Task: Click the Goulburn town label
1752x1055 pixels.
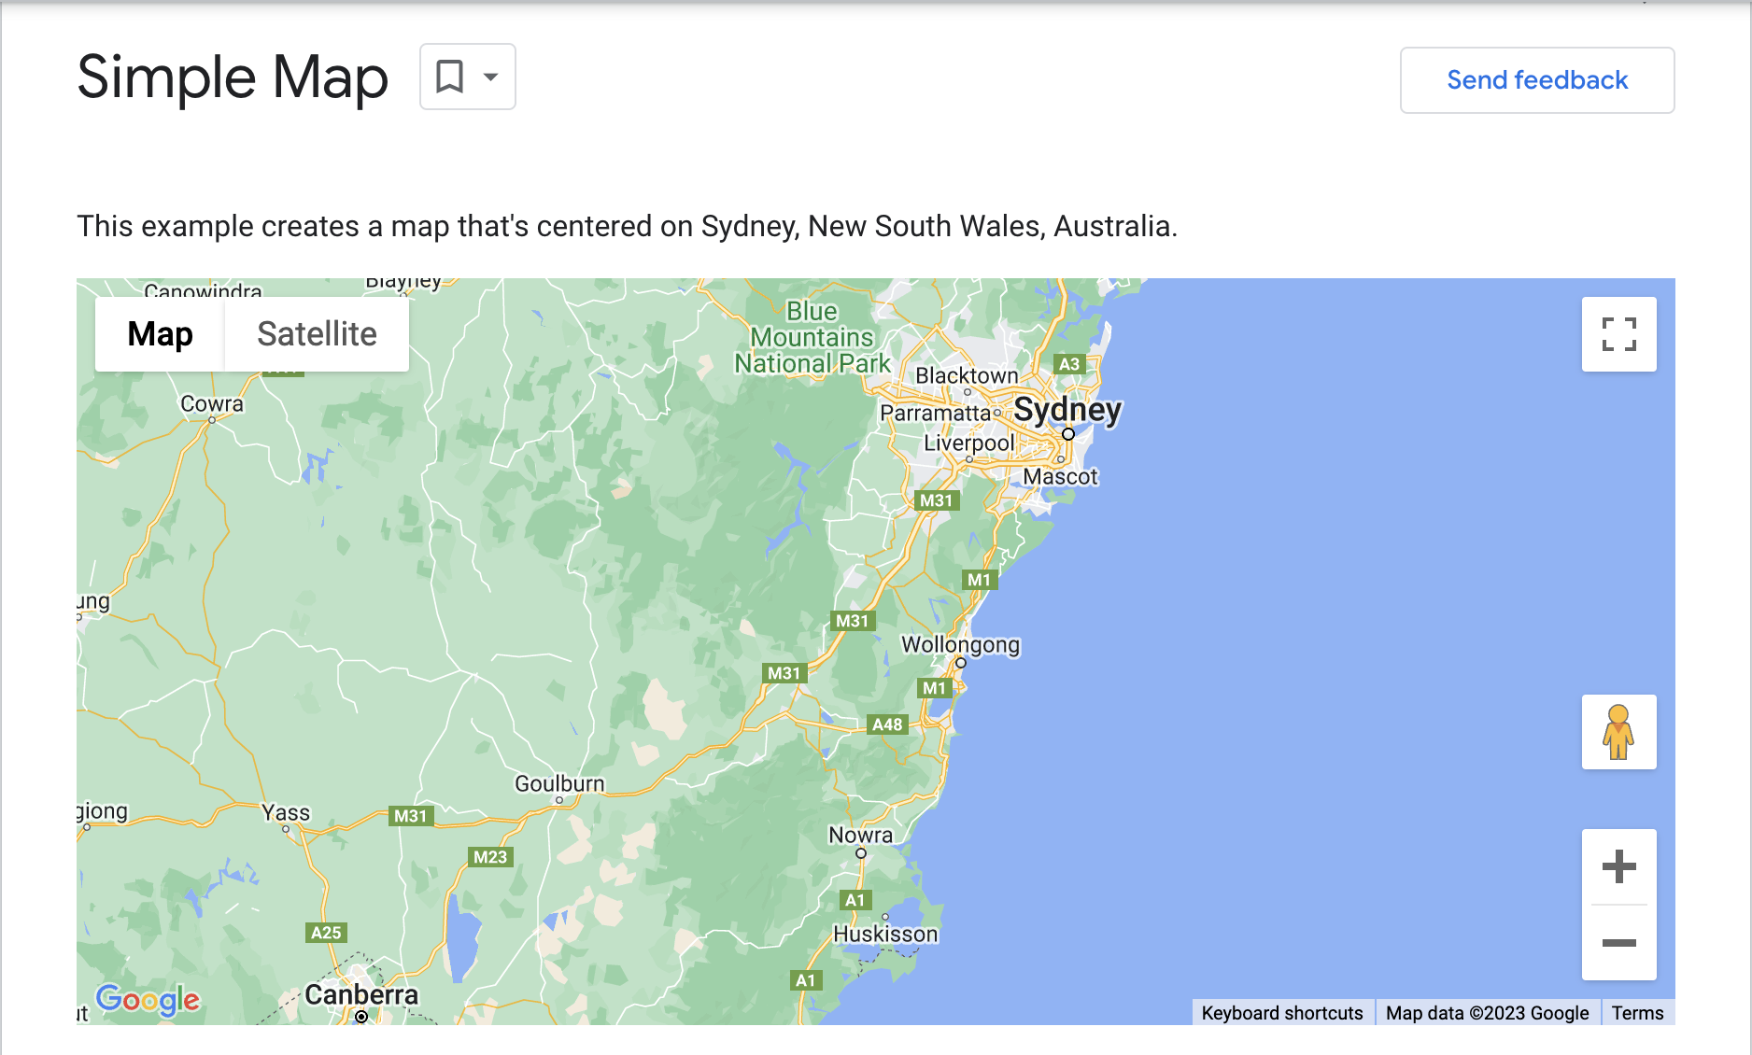Action: pos(559,783)
